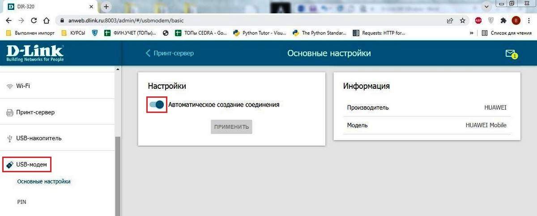Open a new tab with plus button
This screenshot has height=216, width=537.
(106, 7)
